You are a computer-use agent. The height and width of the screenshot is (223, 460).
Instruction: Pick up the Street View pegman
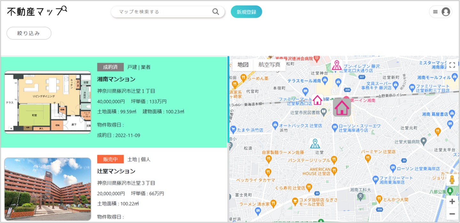tap(452, 180)
